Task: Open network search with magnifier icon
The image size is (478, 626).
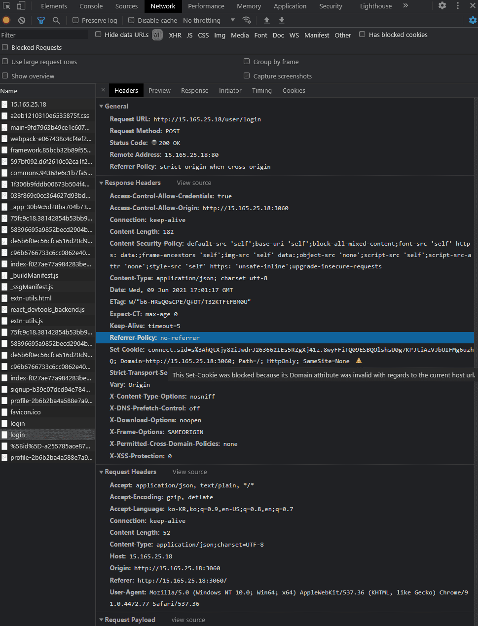Action: pyautogui.click(x=56, y=20)
